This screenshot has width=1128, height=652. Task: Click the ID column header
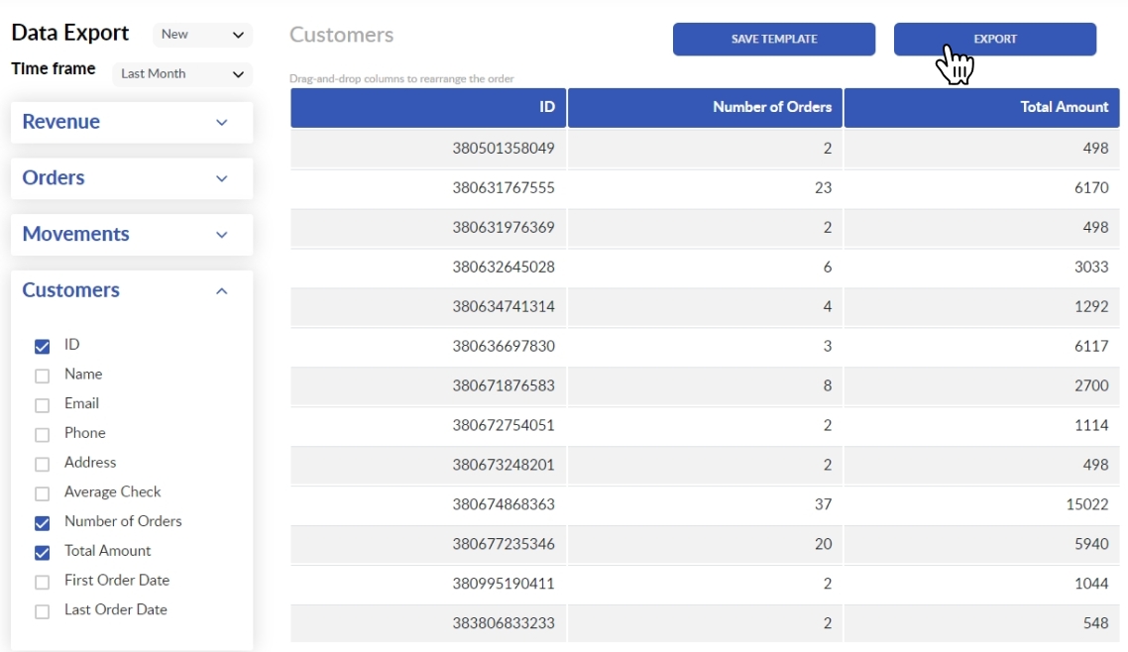[x=428, y=108]
